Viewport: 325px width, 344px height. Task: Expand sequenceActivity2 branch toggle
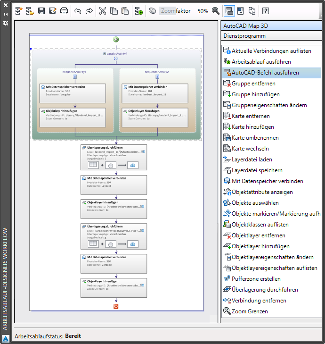coord(157,77)
